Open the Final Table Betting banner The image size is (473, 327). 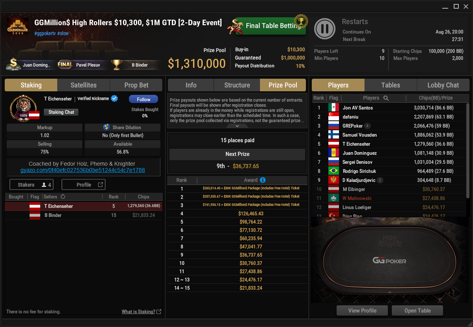267,25
